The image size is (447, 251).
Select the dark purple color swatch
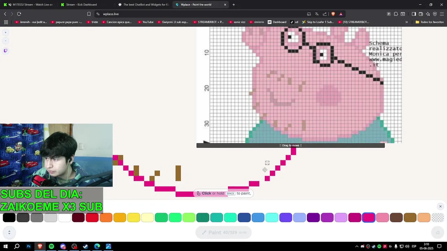[x=313, y=218]
